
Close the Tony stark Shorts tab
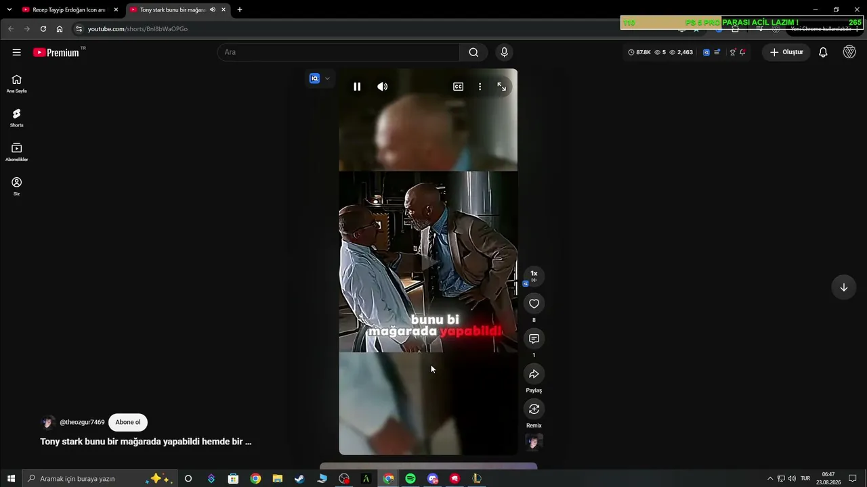[x=224, y=9]
